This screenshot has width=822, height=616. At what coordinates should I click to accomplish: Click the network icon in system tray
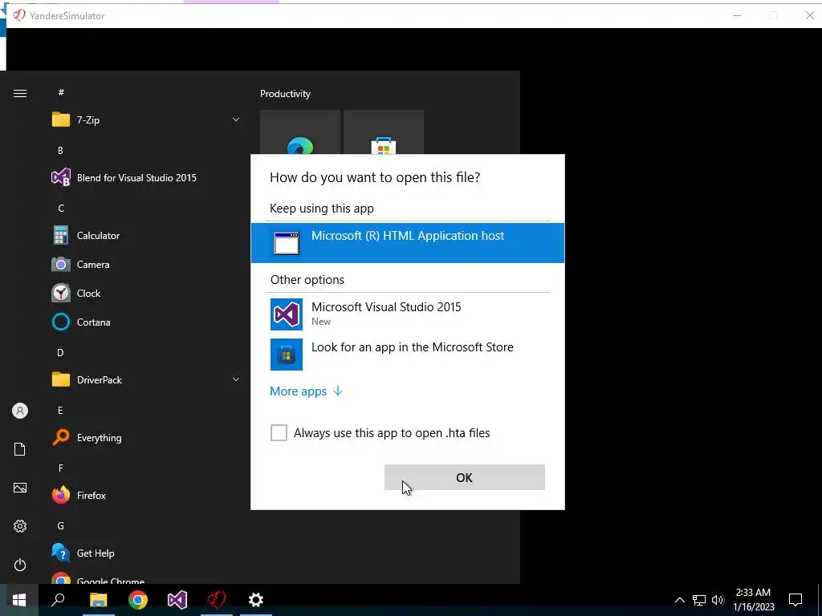click(699, 600)
